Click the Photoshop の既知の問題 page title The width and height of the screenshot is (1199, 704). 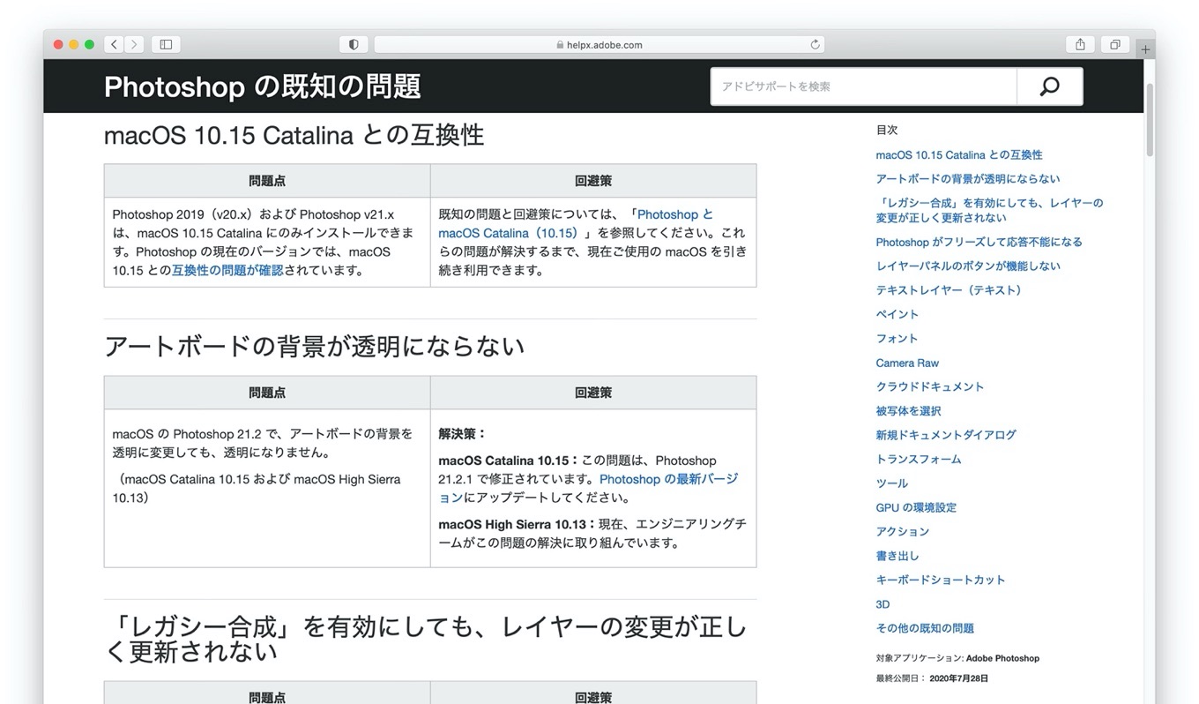tap(263, 86)
